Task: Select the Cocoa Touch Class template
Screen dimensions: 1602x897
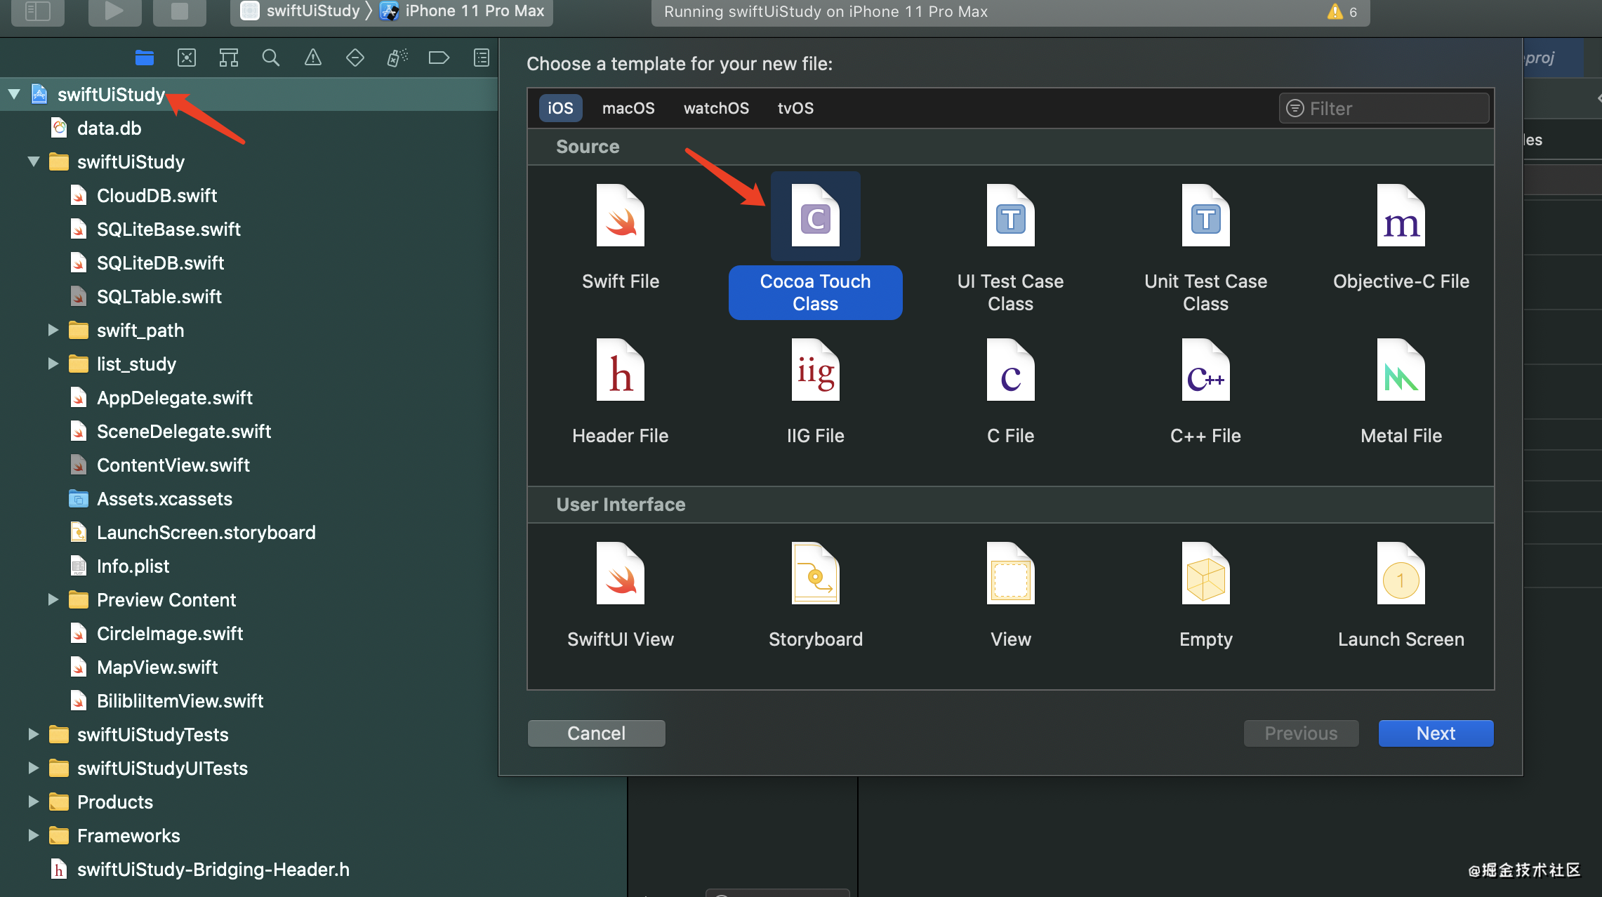Action: click(815, 246)
